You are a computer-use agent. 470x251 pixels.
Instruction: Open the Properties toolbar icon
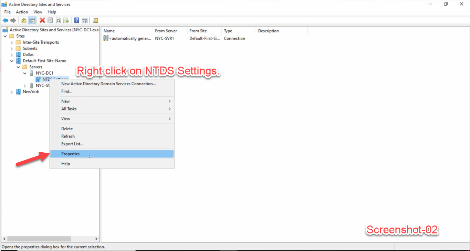pyautogui.click(x=50, y=21)
